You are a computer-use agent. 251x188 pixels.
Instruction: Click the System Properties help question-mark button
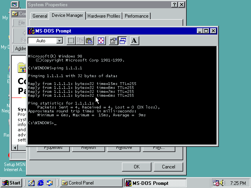(175, 5)
